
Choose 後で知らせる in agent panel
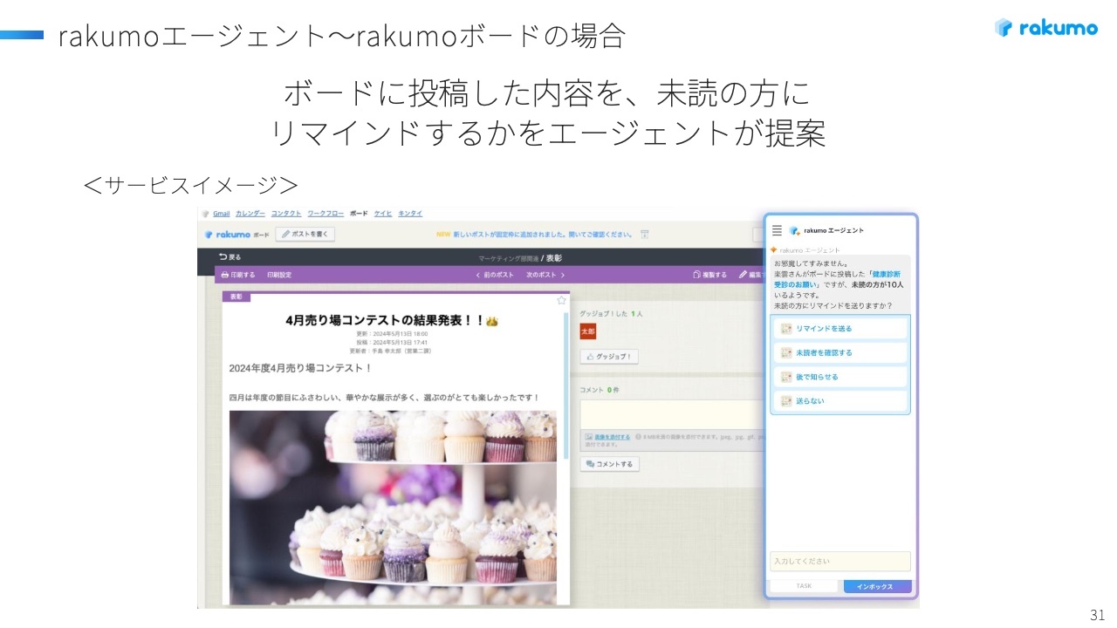click(x=840, y=377)
